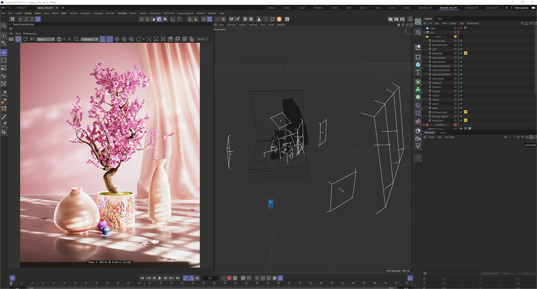Click search icon in Objects manager
Screen dimensions: 537x289
tap(522, 23)
